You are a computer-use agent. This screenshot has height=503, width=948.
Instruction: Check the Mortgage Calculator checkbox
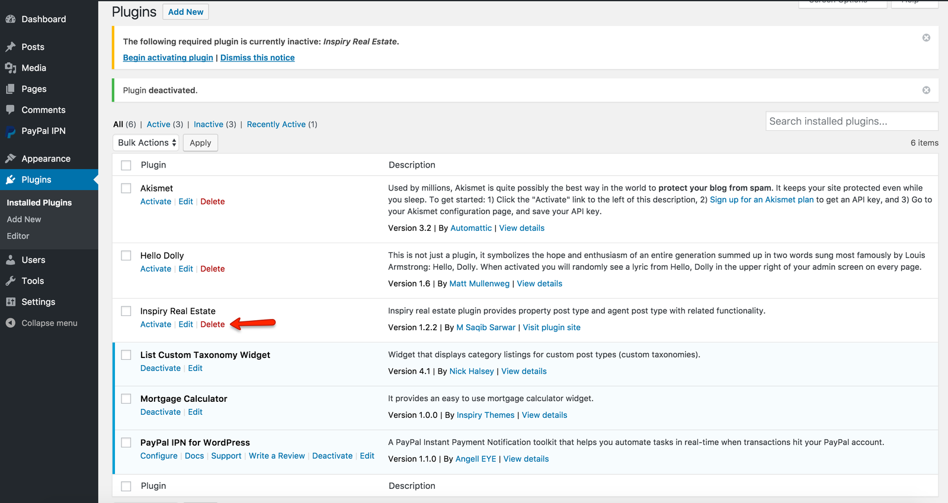pos(126,399)
